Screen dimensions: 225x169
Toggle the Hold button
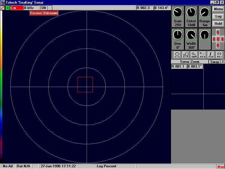(x=218, y=24)
